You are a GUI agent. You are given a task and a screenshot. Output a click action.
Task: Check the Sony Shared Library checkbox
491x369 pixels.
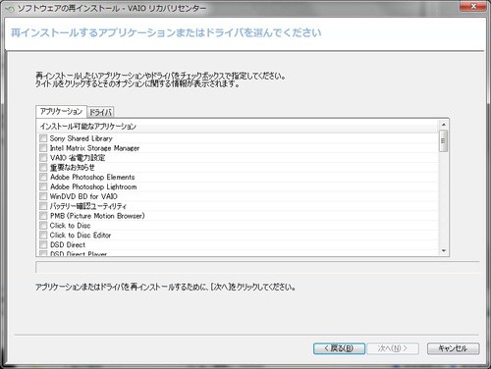pyautogui.click(x=43, y=138)
